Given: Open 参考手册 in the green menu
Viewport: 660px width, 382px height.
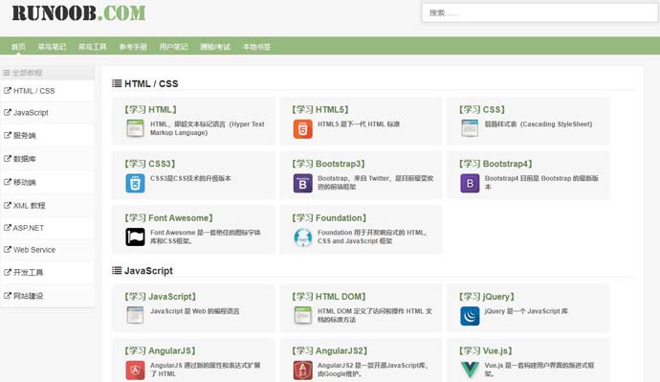Looking at the screenshot, I should point(133,46).
